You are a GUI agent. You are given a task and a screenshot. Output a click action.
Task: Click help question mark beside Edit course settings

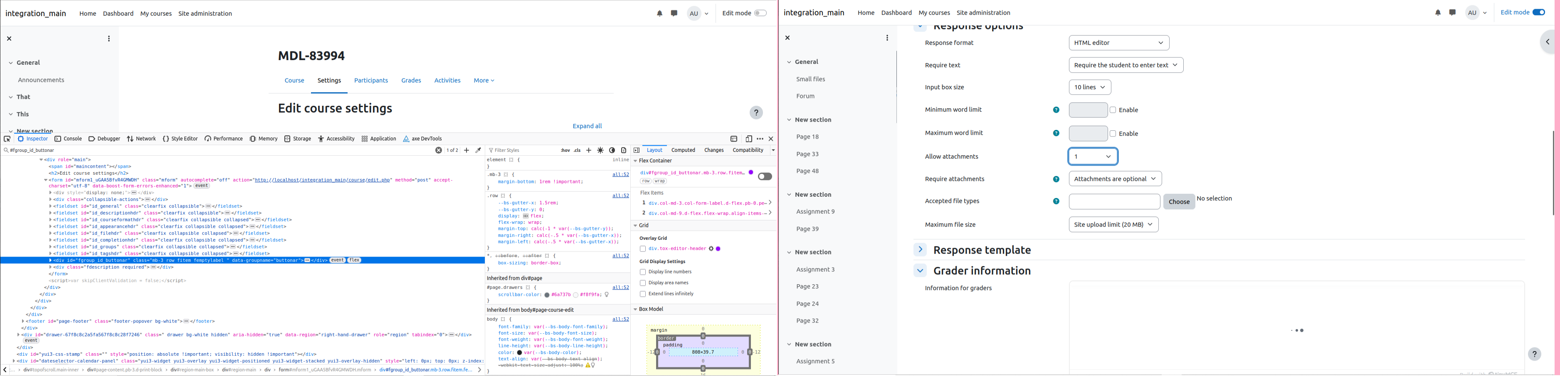click(x=756, y=112)
